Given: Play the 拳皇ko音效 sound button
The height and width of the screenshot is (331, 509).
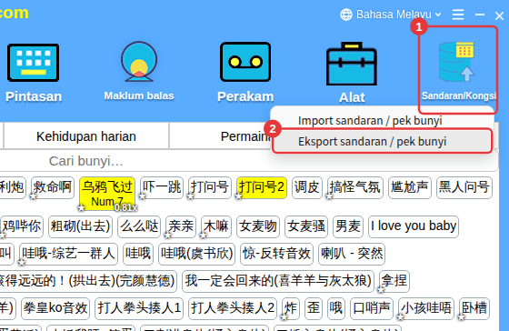Looking at the screenshot, I should [55, 308].
